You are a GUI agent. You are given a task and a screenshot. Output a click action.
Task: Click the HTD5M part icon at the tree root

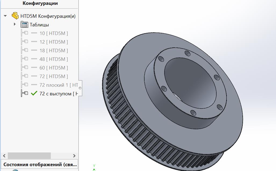coord(15,16)
